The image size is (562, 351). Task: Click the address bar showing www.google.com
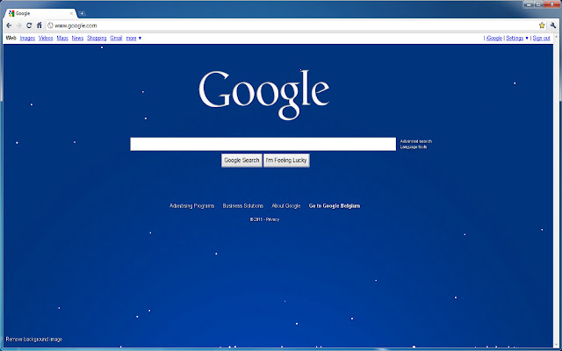point(294,25)
